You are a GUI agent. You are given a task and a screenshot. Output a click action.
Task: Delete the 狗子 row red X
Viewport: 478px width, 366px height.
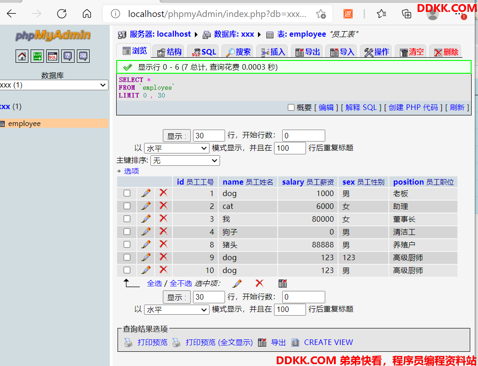click(163, 231)
